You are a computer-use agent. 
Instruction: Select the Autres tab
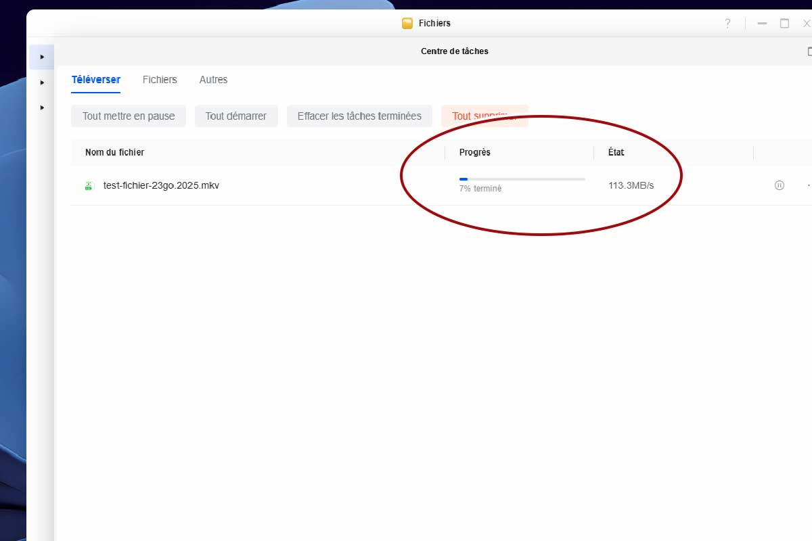pyautogui.click(x=213, y=80)
